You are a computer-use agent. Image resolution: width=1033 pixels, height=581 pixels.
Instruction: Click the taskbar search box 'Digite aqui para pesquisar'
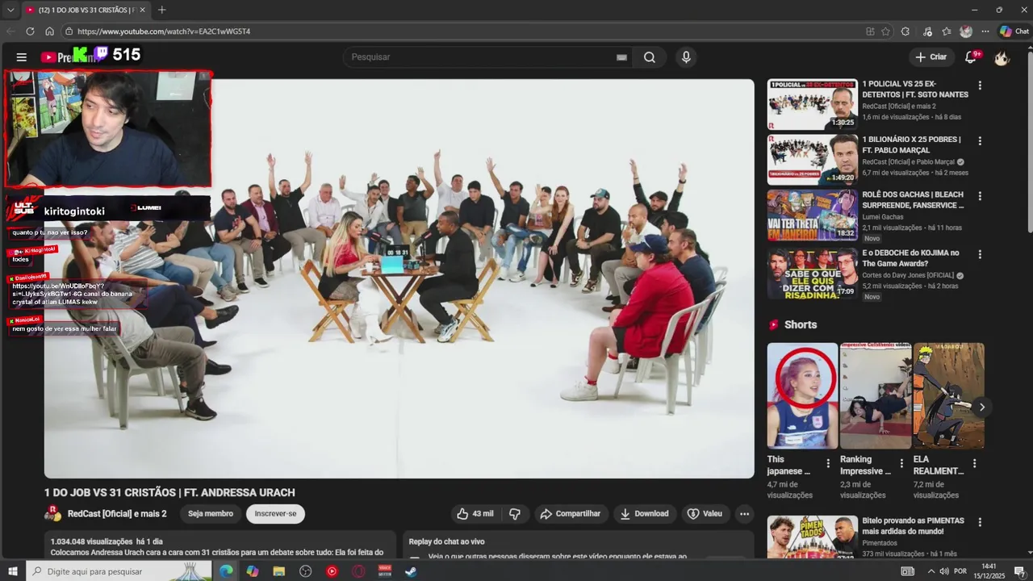pyautogui.click(x=119, y=571)
